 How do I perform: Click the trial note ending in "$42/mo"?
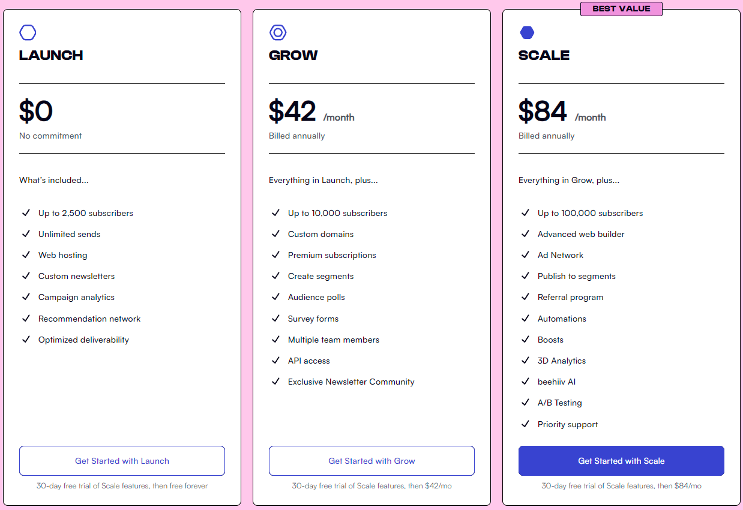pyautogui.click(x=371, y=486)
